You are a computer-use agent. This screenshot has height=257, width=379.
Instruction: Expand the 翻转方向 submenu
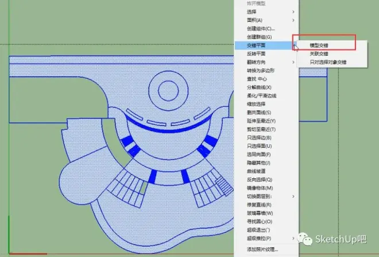click(x=266, y=62)
